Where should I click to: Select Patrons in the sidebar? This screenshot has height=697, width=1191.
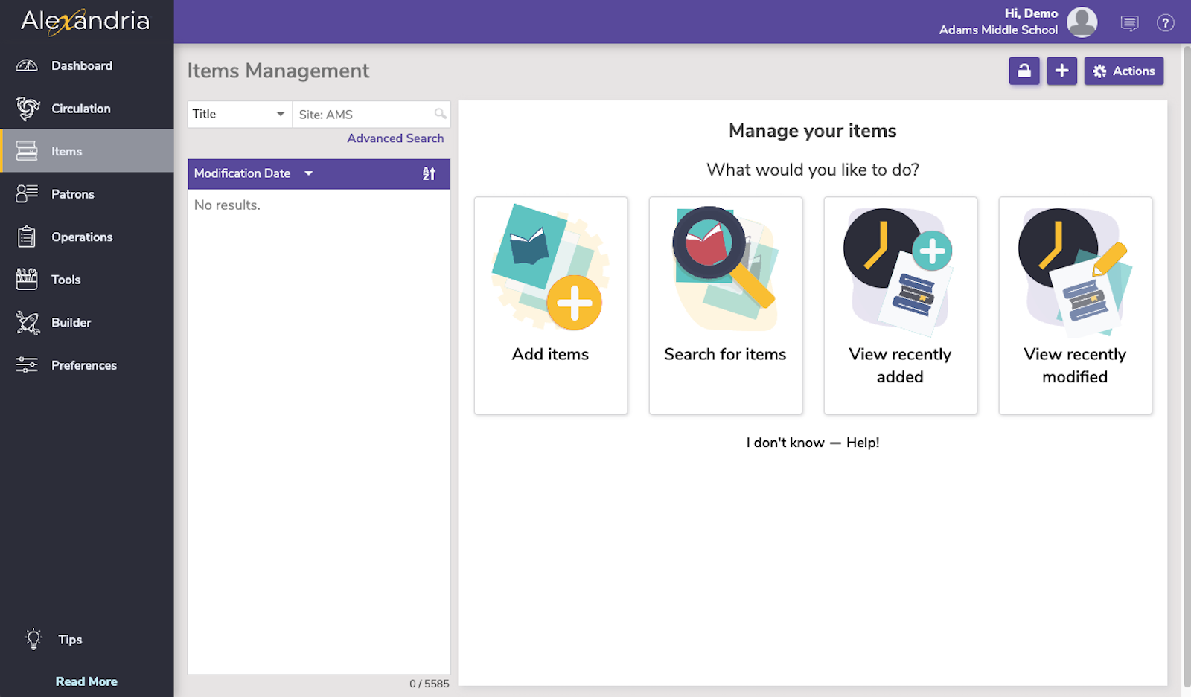coord(72,194)
